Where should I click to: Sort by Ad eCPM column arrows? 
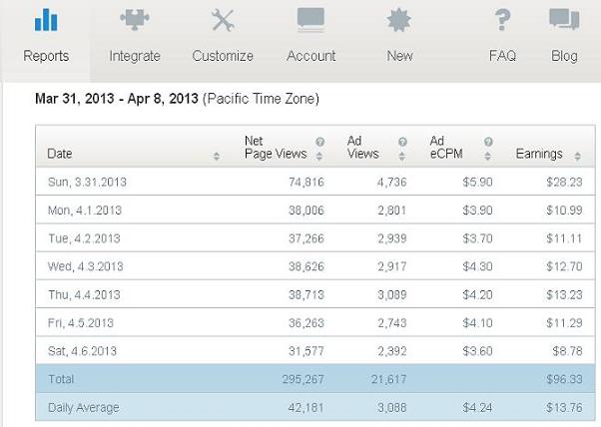[487, 156]
